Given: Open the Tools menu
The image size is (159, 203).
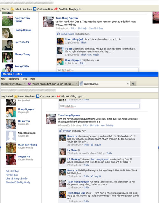Looking at the screenshot, I should coord(25,79).
